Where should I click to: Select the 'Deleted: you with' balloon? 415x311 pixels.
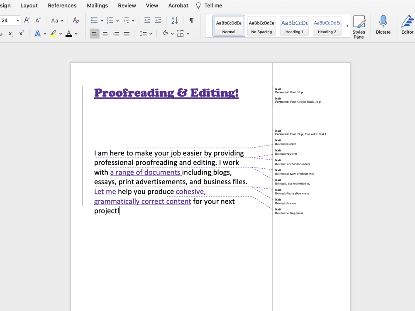286,152
